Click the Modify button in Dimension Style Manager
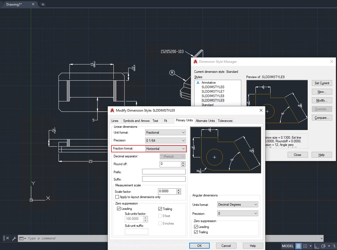The height and width of the screenshot is (250, 337). 322,100
